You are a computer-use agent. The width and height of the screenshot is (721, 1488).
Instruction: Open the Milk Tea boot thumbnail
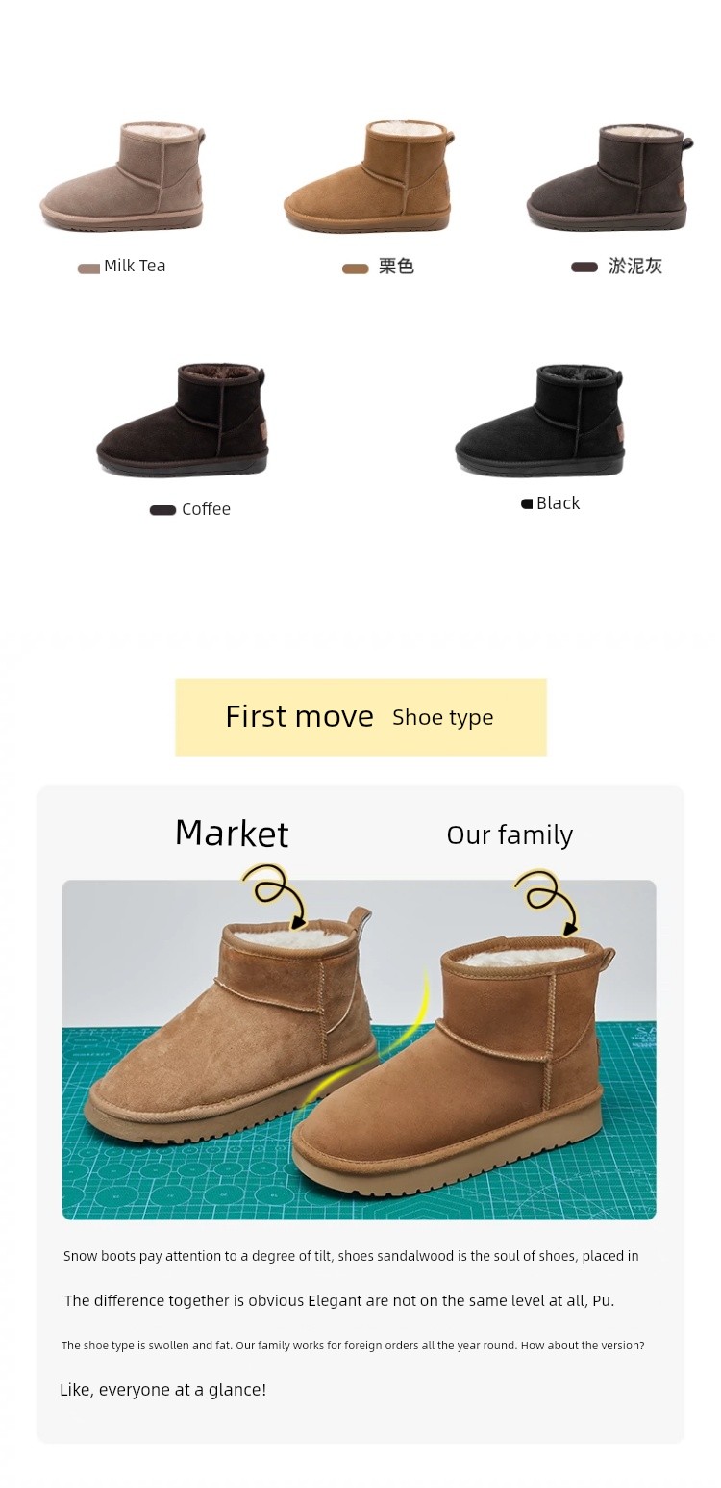click(122, 176)
